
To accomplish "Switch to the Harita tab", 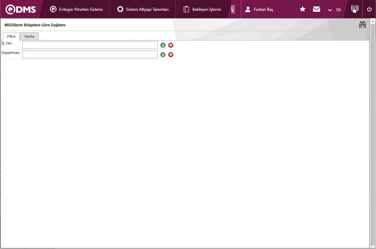I will coord(29,36).
